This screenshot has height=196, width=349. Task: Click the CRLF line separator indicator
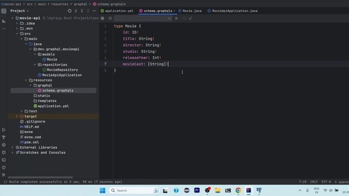pyautogui.click(x=314, y=182)
